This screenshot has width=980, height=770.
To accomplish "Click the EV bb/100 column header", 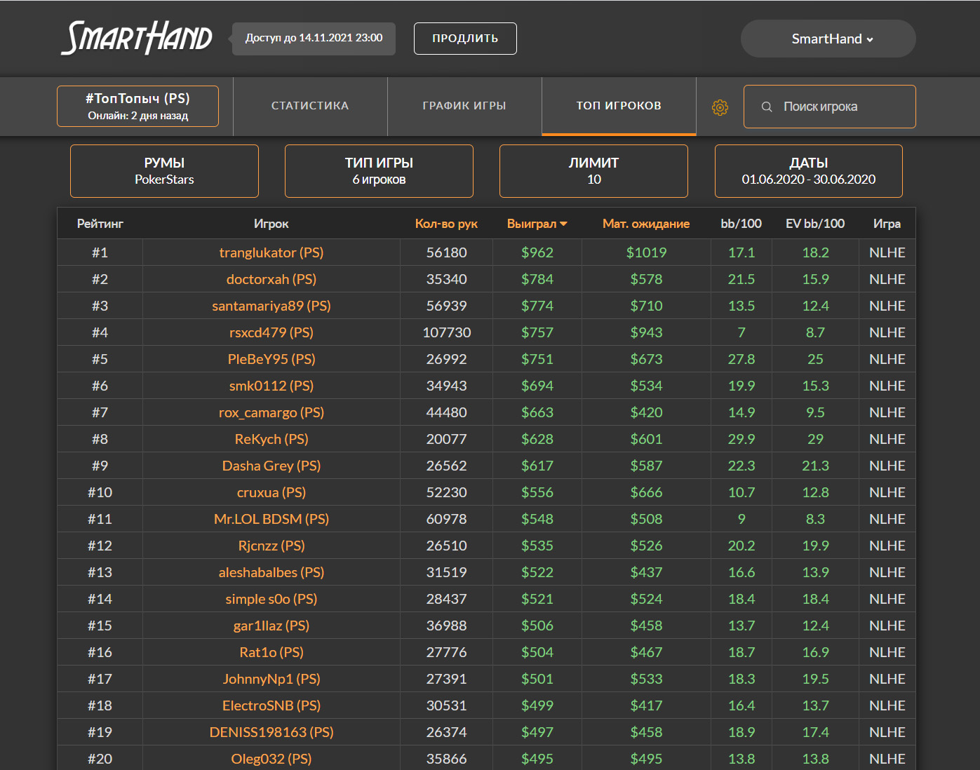I will coord(815,224).
